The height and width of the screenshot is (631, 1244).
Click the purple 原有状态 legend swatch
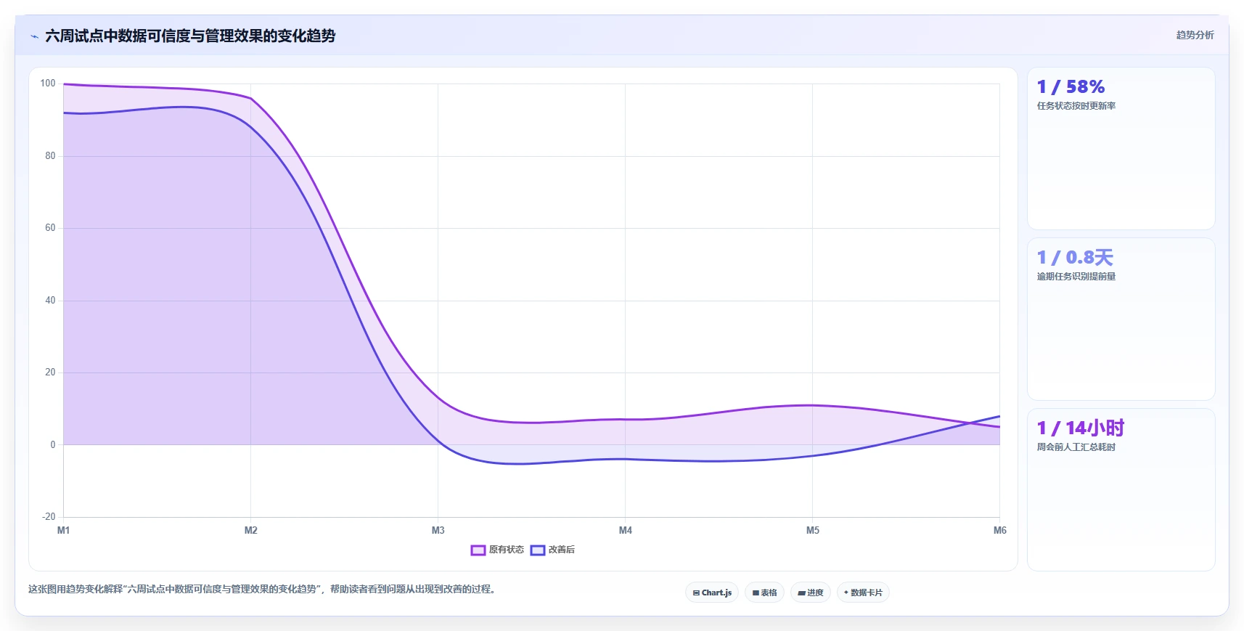(x=478, y=550)
